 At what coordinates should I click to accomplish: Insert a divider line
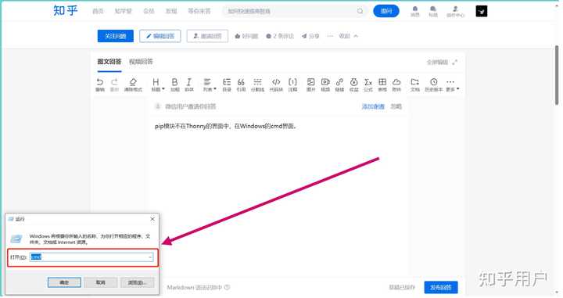tap(257, 84)
